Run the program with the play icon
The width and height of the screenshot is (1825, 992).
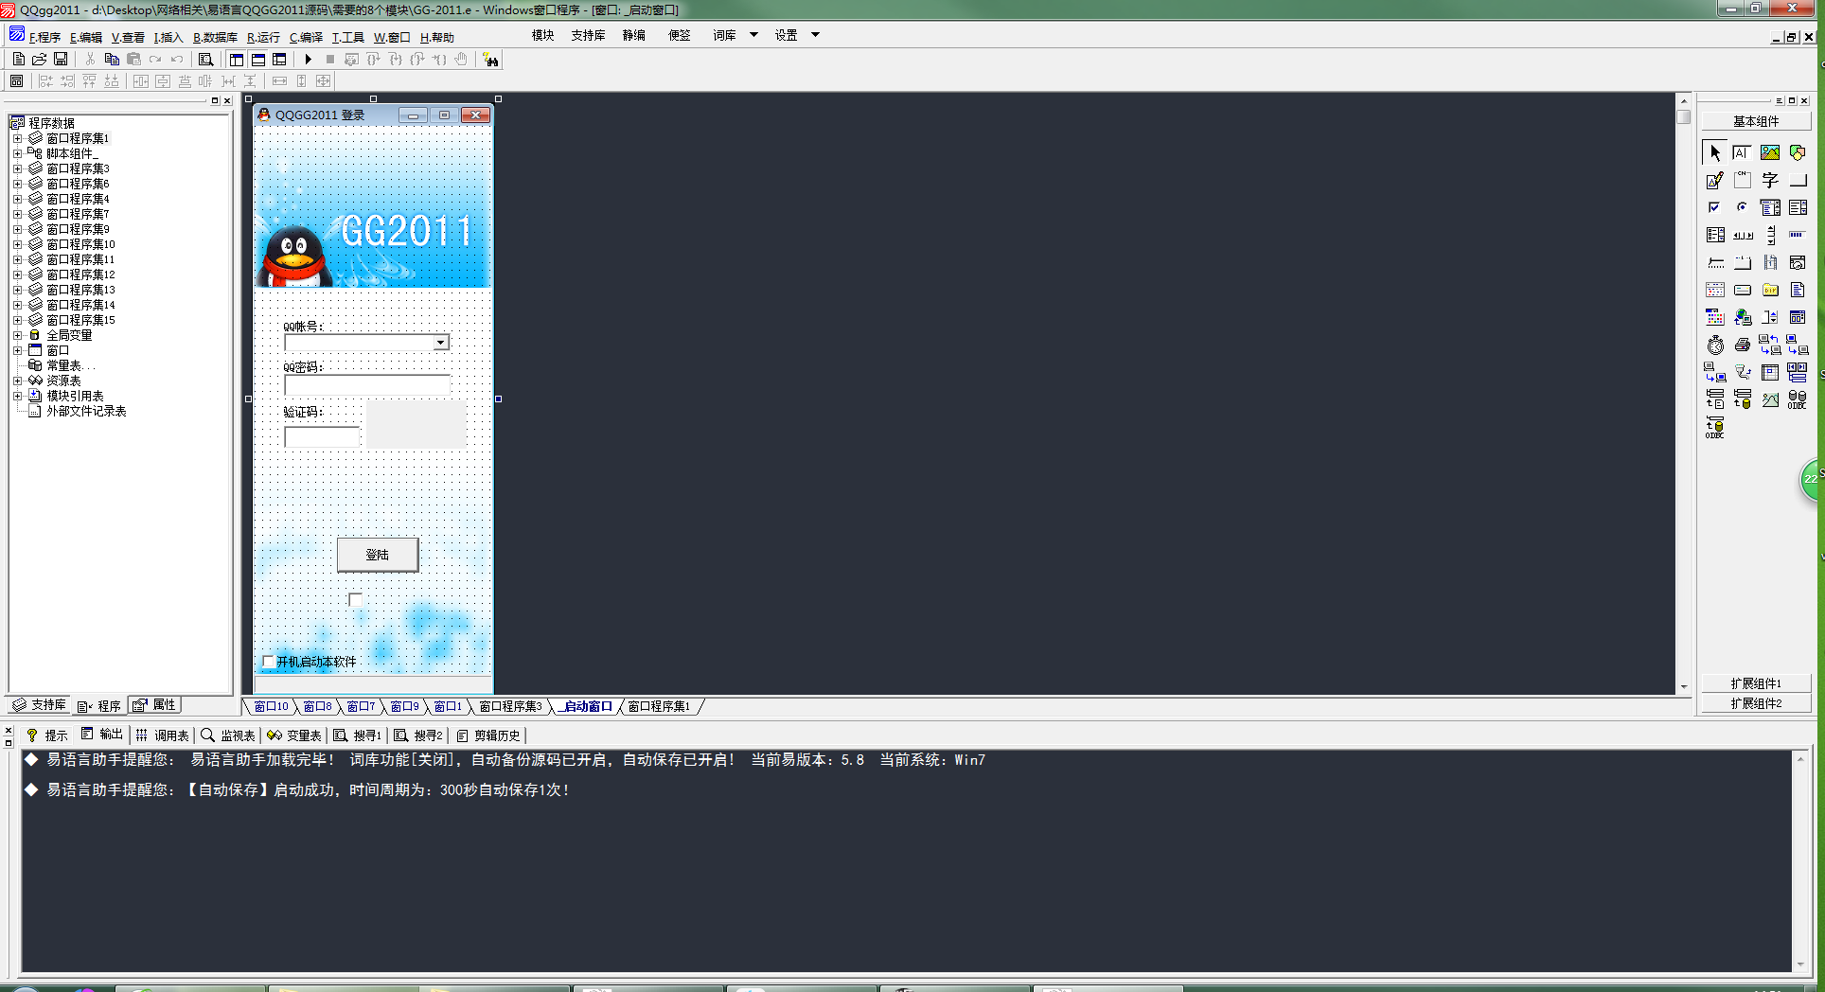pos(308,59)
